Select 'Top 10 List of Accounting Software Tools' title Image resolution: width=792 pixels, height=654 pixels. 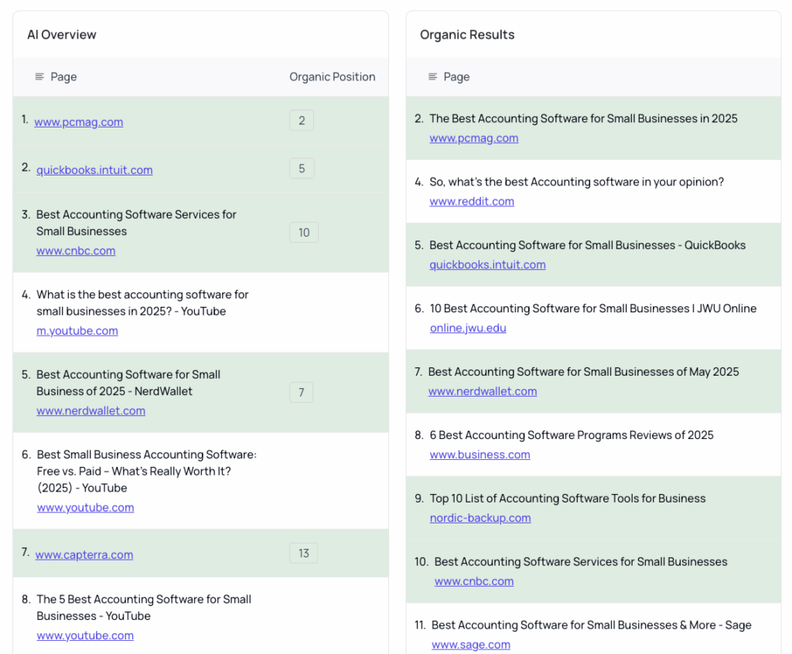click(x=568, y=499)
